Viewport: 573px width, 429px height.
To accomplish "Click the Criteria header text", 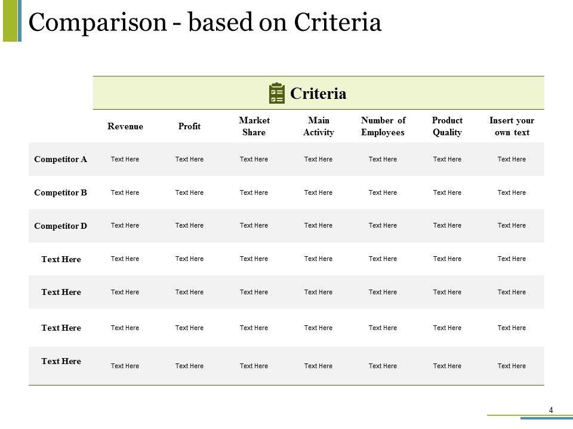I will pos(318,94).
